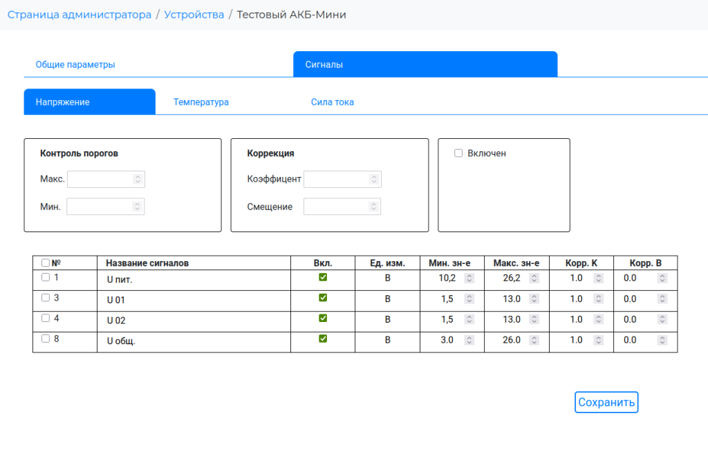The height and width of the screenshot is (454, 708).
Task: Select row 3 checkbox for U 01
Action: 46,298
